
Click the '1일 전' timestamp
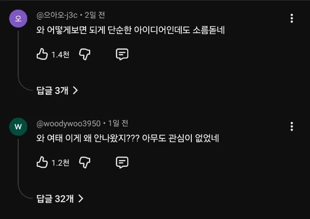118,124
